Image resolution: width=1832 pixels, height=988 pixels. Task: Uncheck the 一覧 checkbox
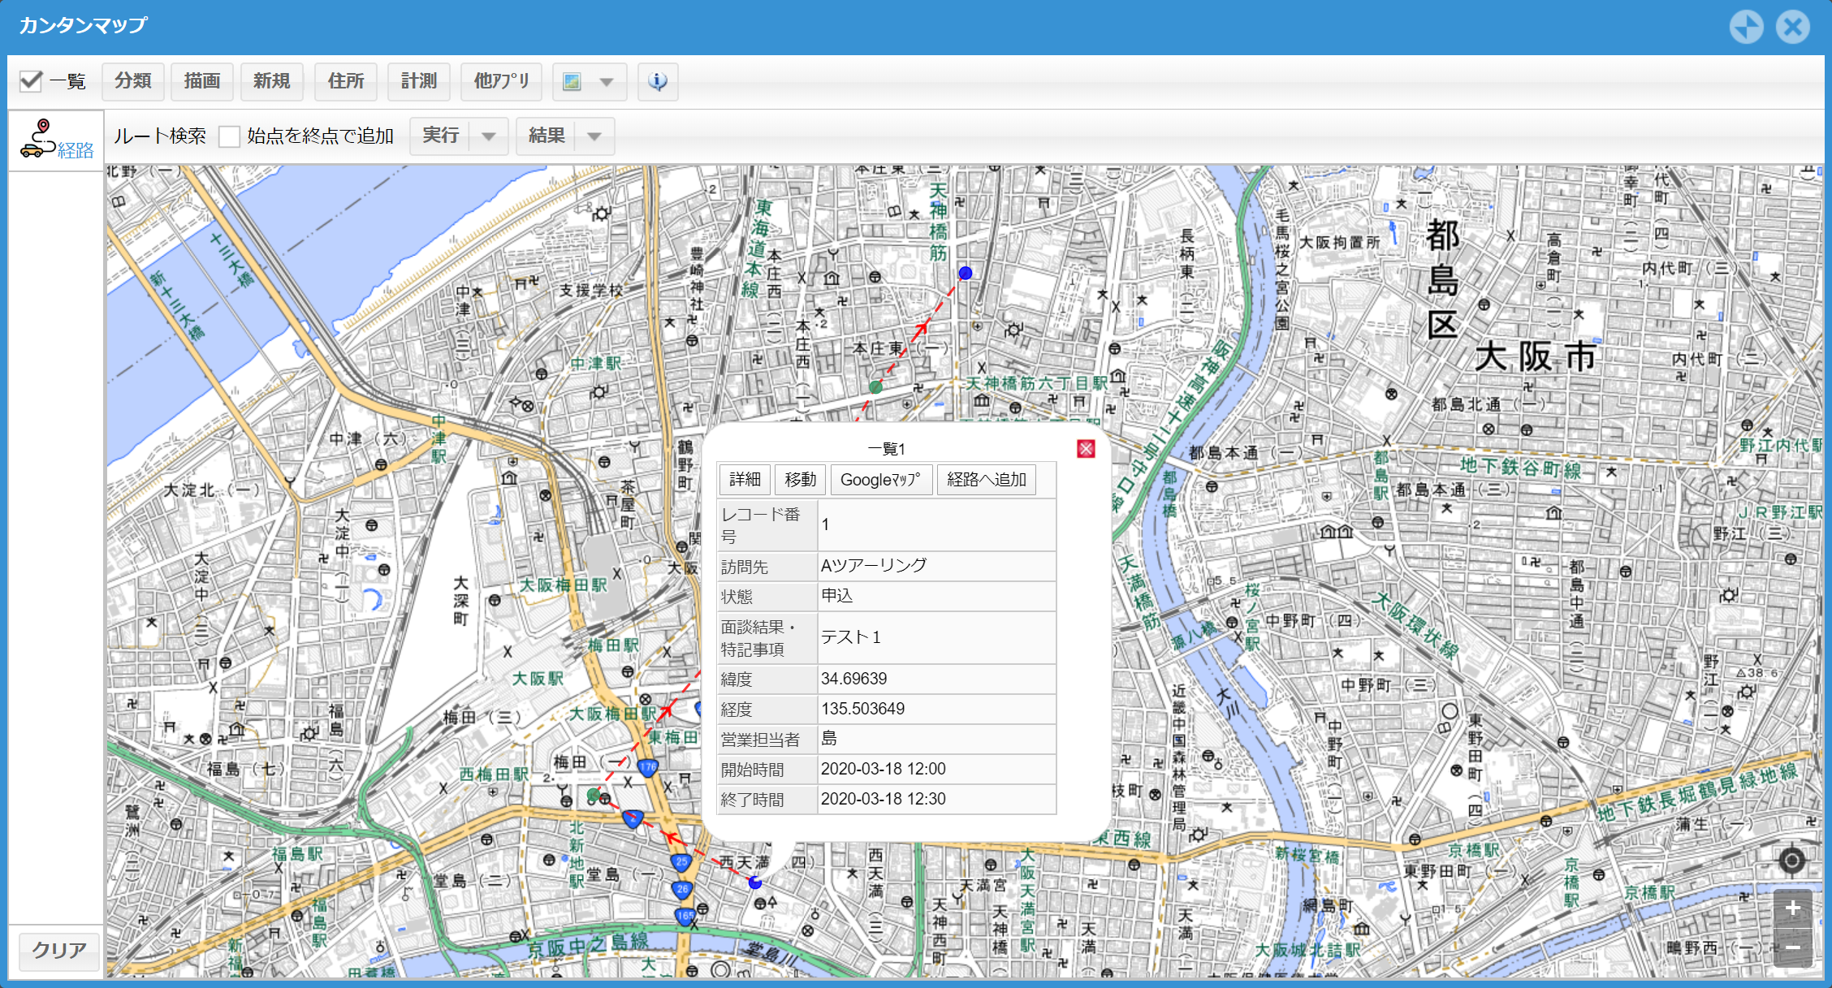coord(31,81)
